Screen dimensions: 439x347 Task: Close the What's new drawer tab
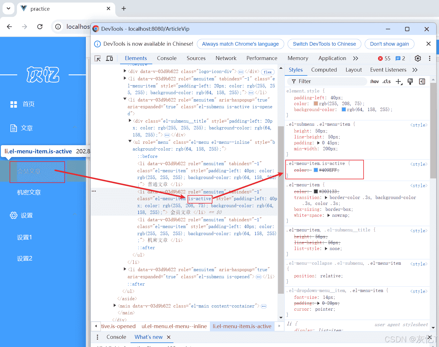tap(169, 337)
